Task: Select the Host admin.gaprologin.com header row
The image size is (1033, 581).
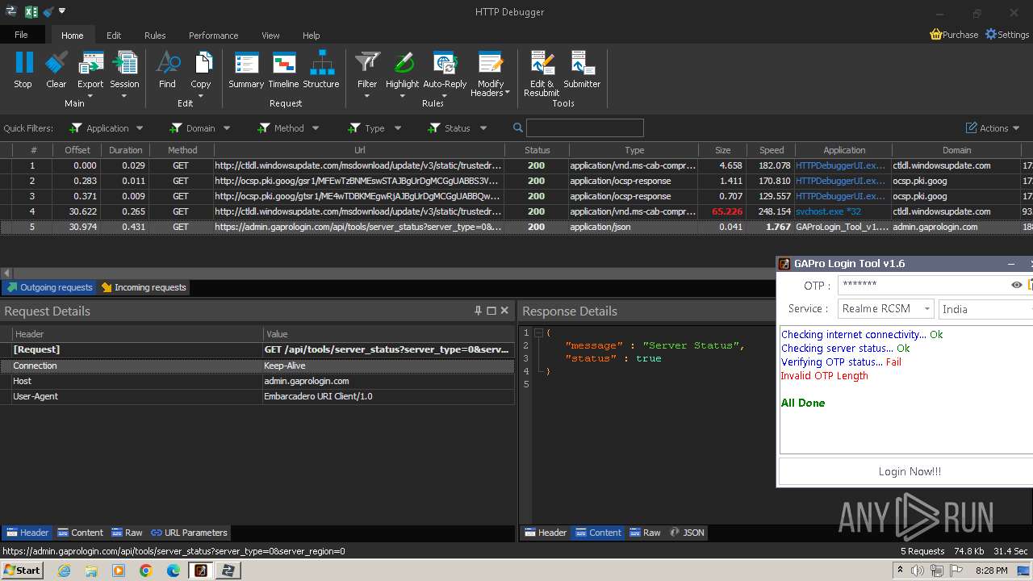Action: (257, 381)
